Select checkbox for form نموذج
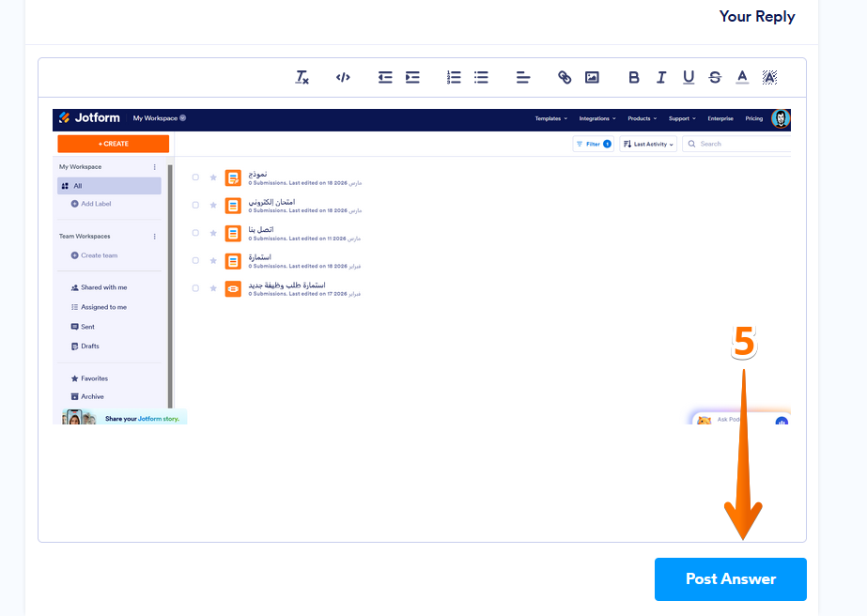The width and height of the screenshot is (867, 616). tap(195, 177)
